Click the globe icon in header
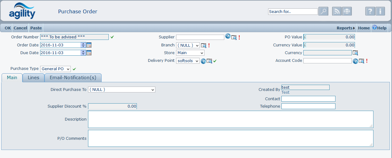The width and height of the screenshot is (392, 158). (x=347, y=11)
